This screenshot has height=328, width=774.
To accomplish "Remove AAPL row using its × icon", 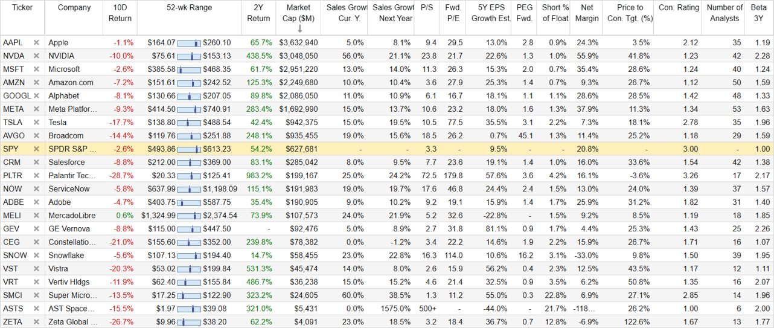I will pos(36,43).
